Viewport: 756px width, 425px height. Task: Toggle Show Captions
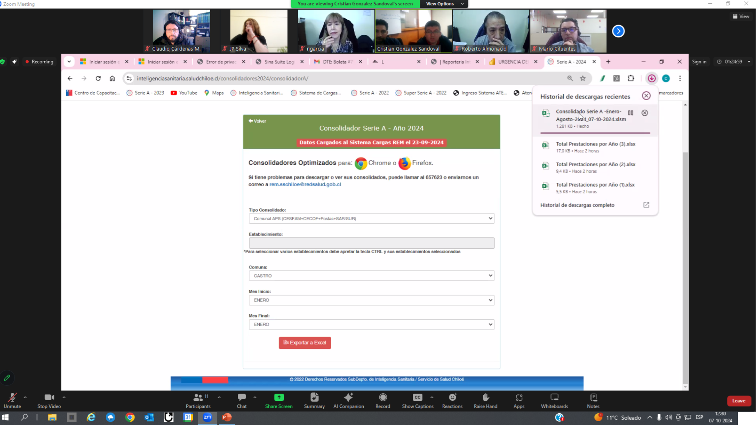[x=418, y=400]
